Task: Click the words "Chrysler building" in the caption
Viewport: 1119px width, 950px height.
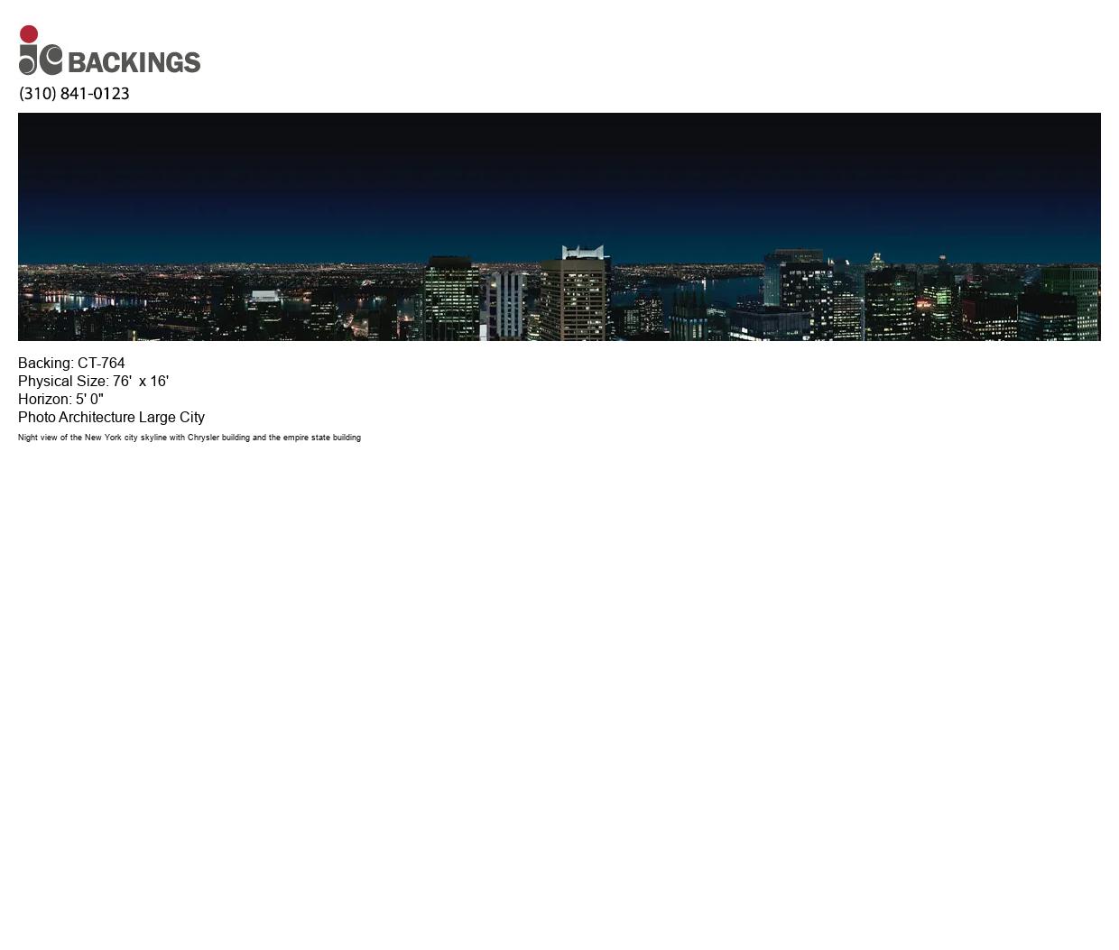Action: (x=218, y=438)
